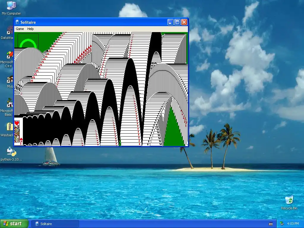Select the Myp desktop shortcut icon
This screenshot has height=228, width=304.
click(9, 83)
